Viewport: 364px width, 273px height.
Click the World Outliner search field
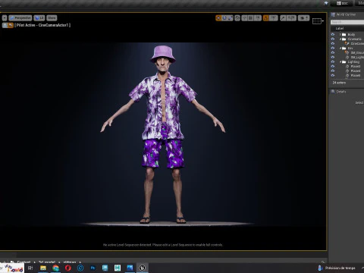pyautogui.click(x=347, y=22)
